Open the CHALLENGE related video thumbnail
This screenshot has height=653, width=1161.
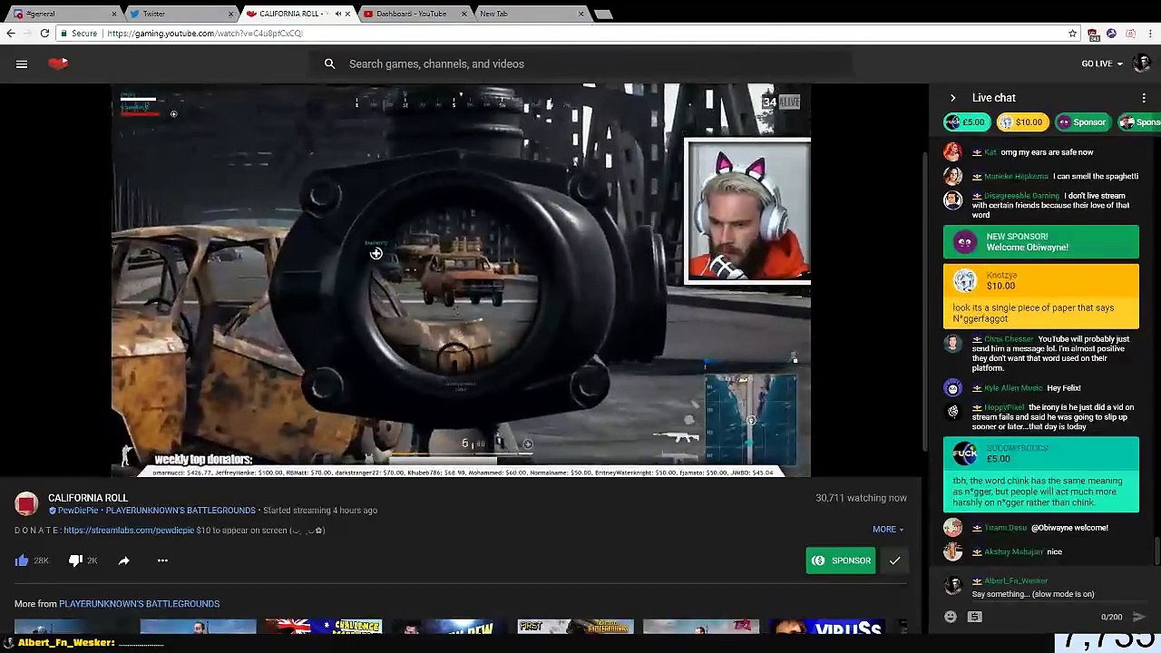(324, 627)
